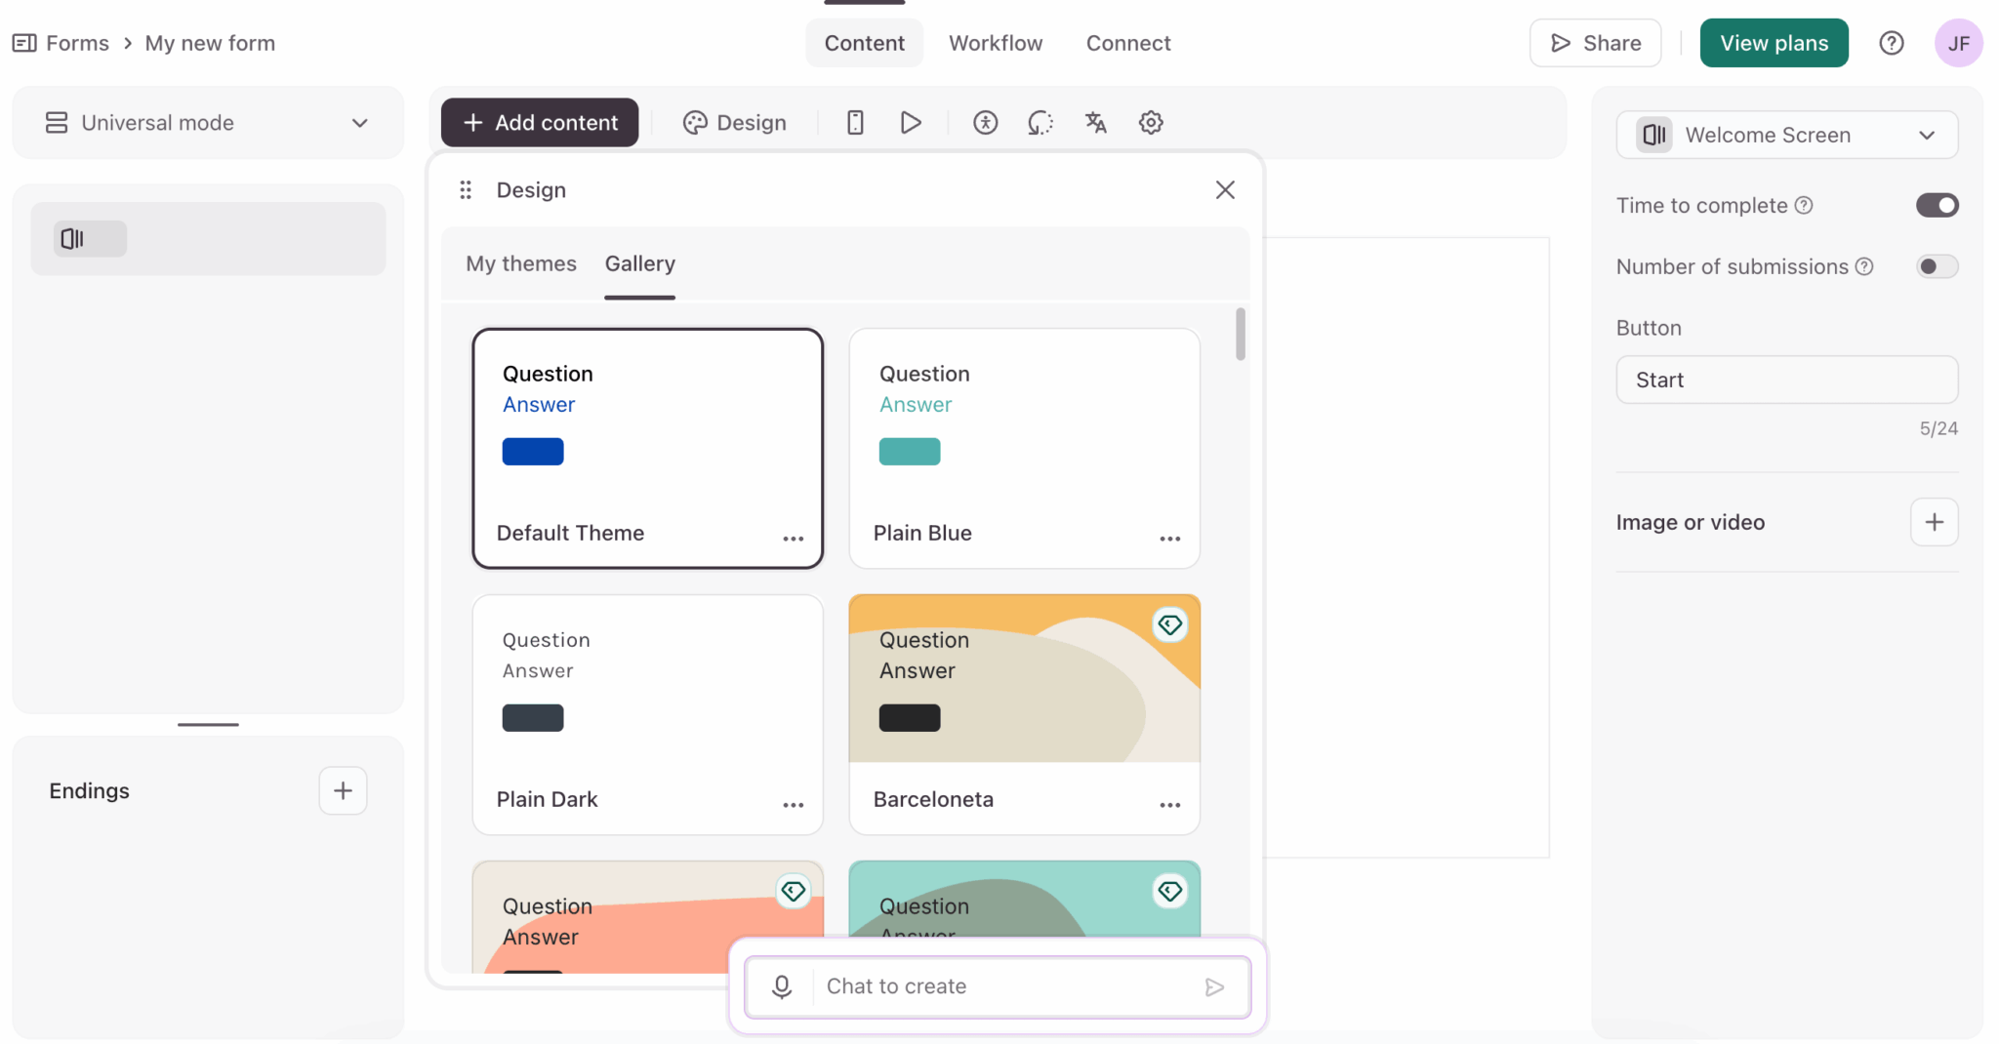
Task: Enable the Number of submissions toggle
Action: tap(1937, 266)
